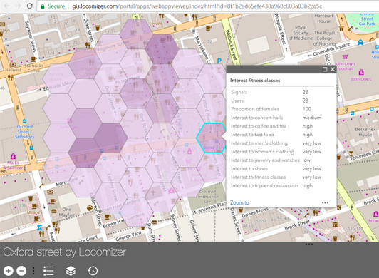Click Orchard Street / Selfridges bus stop label
The image size is (379, 278).
coord(25,132)
